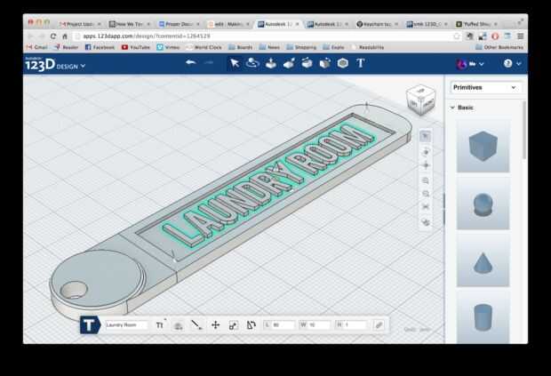Click the Undo arrow in top toolbar
The width and height of the screenshot is (551, 376).
[x=190, y=63]
